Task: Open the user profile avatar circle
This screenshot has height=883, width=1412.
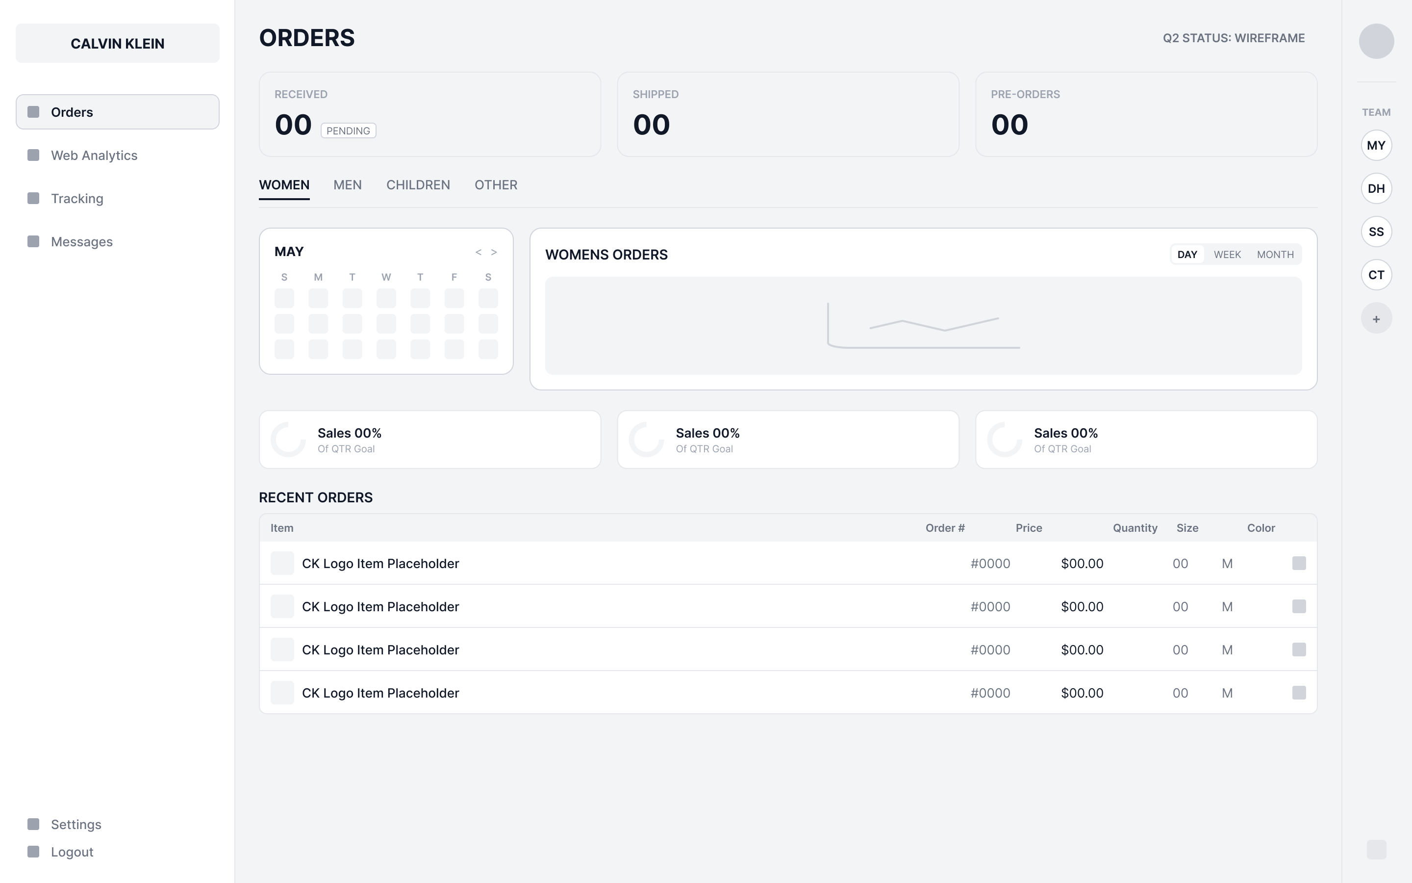Action: [x=1376, y=41]
